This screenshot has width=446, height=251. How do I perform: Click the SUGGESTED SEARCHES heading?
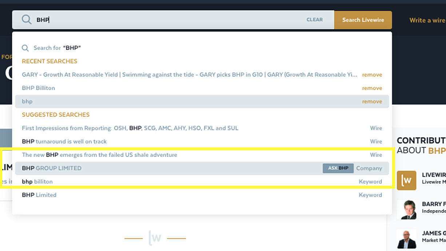56,115
